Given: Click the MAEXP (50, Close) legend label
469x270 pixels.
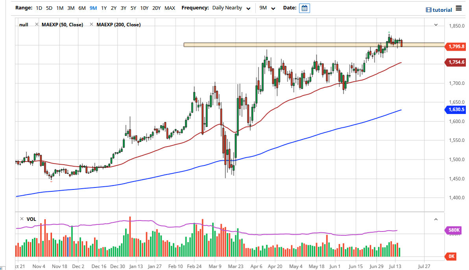Looking at the screenshot, I should [62, 25].
